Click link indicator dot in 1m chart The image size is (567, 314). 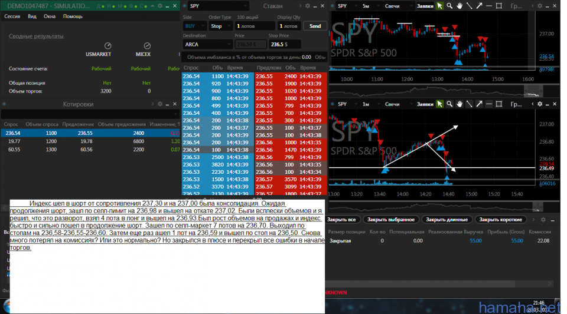tap(333, 104)
